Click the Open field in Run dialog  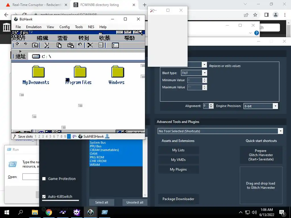click(31, 177)
